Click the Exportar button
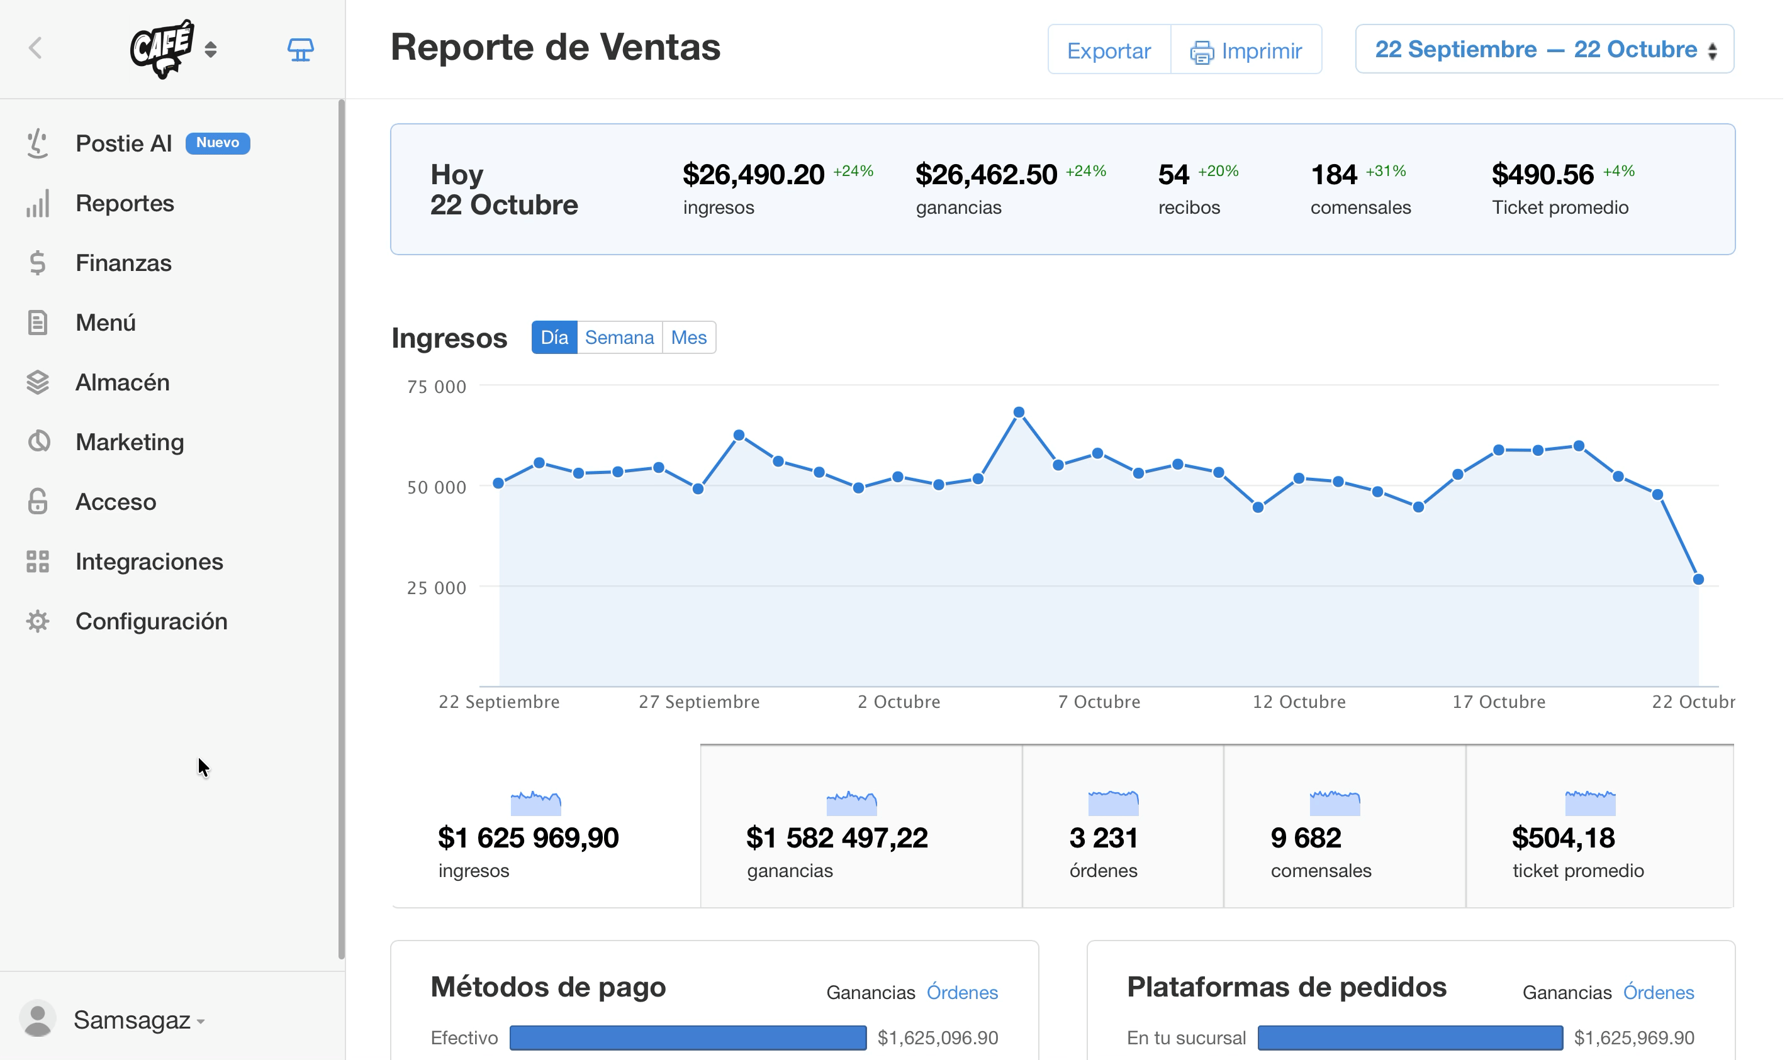 tap(1109, 50)
